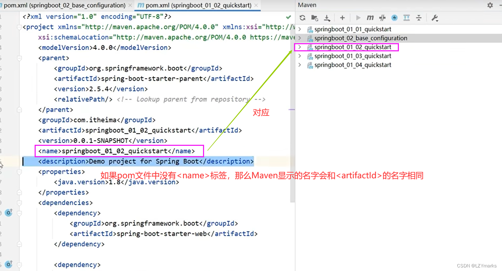Close the springboot_02_base_configuration pom.xml tab
502x271 pixels.
tap(130, 5)
